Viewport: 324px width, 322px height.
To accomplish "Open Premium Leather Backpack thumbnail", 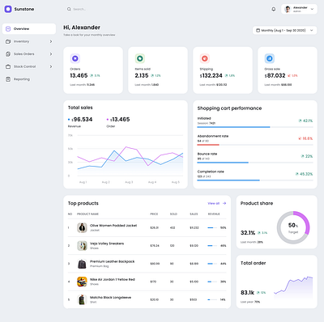I will [x=82, y=264].
